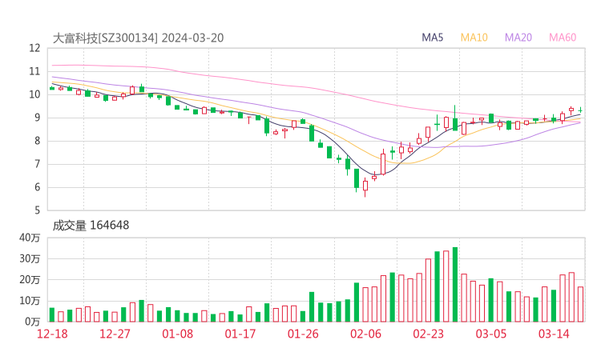This screenshot has height=352, width=593.
Task: Click the last candlestick on the right edge
Action: pyautogui.click(x=580, y=110)
